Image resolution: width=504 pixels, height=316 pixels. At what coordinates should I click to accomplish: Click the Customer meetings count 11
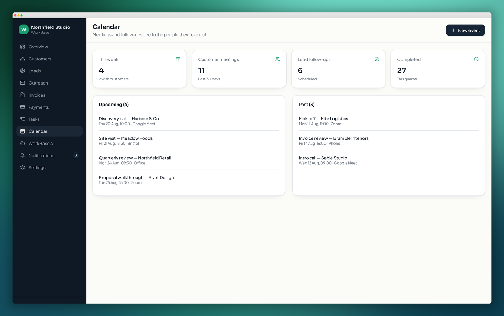pyautogui.click(x=201, y=70)
